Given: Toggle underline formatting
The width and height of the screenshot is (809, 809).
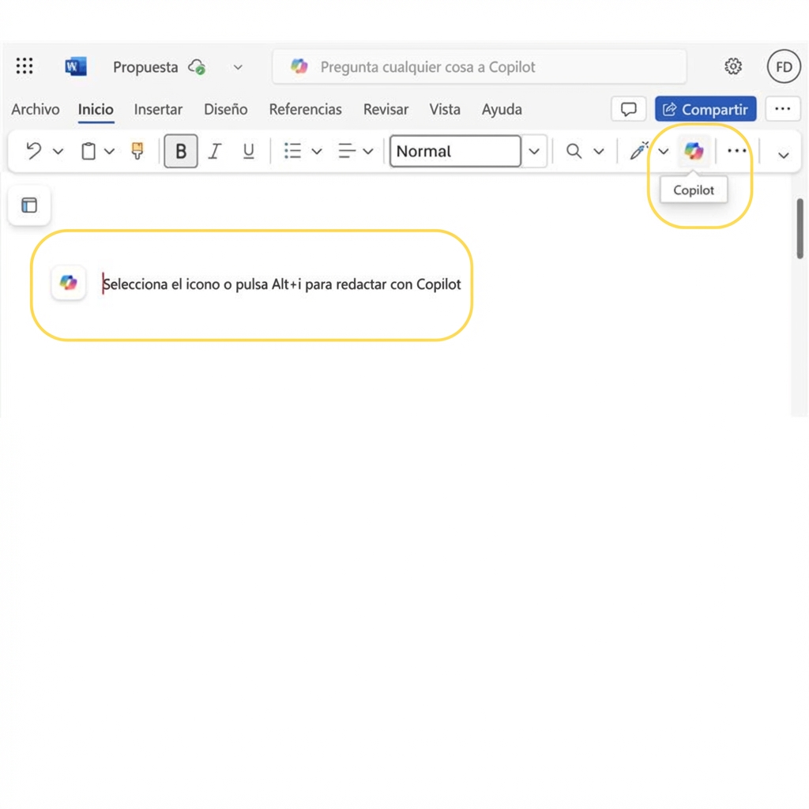Looking at the screenshot, I should pos(248,151).
